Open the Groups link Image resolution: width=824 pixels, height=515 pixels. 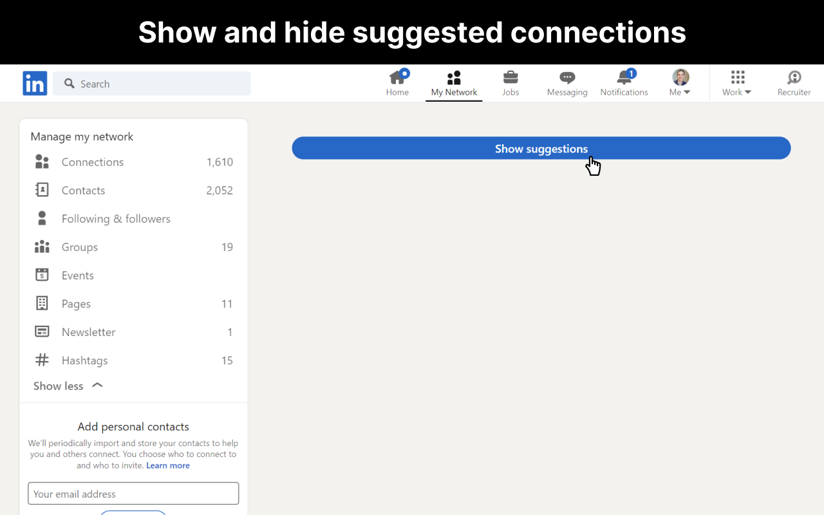pyautogui.click(x=80, y=247)
